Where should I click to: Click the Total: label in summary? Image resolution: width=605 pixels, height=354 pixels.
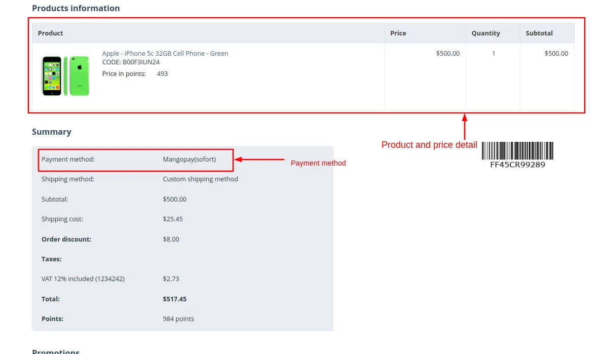[51, 299]
